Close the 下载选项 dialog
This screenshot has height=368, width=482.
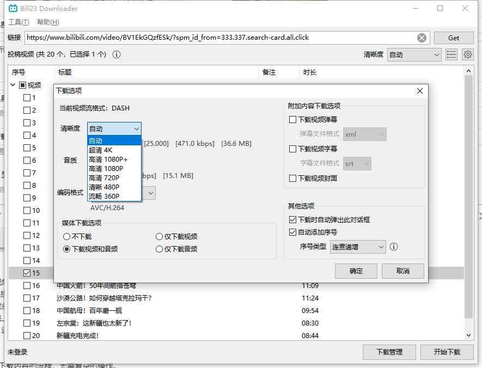click(419, 91)
